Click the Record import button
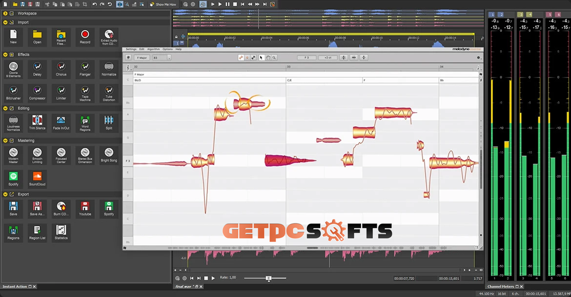 point(85,37)
